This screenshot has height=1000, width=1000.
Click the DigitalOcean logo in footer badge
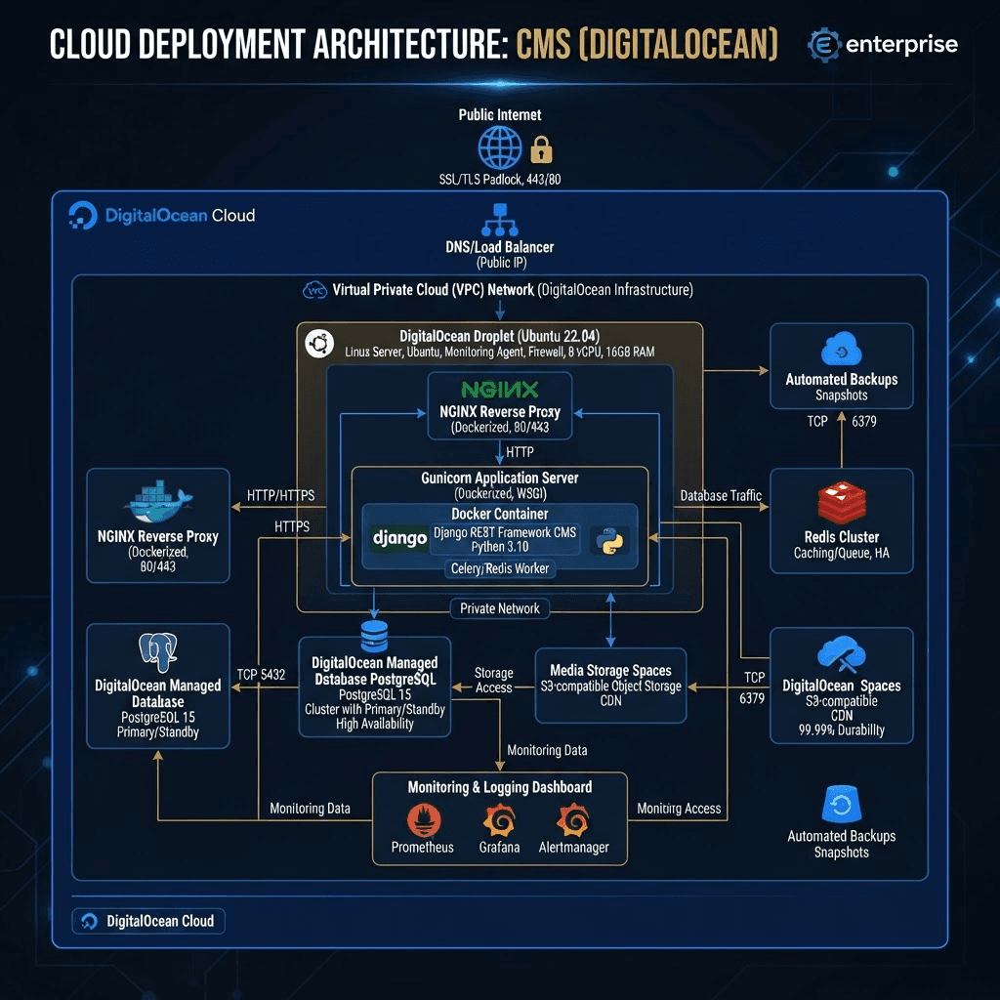click(x=89, y=921)
